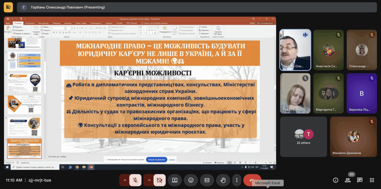381x189 pixels.
Task: Show the people panel with 30 participants
Action: (x=348, y=180)
